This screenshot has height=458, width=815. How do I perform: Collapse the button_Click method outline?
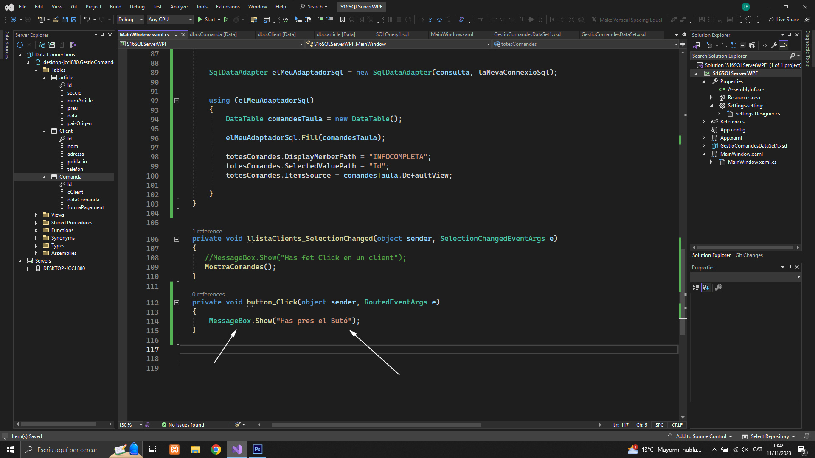point(177,303)
